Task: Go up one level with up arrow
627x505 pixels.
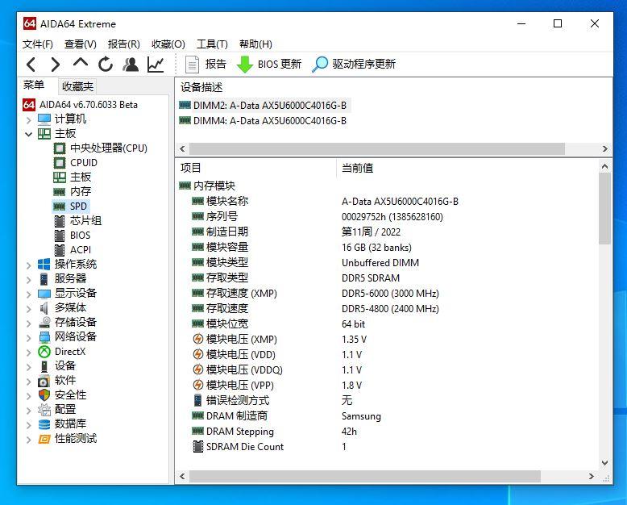Action: [81, 63]
